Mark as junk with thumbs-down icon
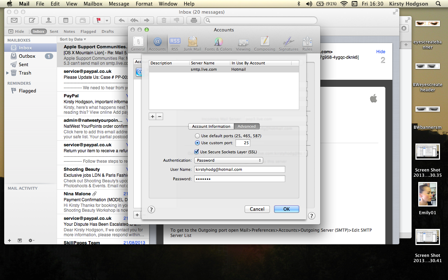 pyautogui.click(x=176, y=20)
